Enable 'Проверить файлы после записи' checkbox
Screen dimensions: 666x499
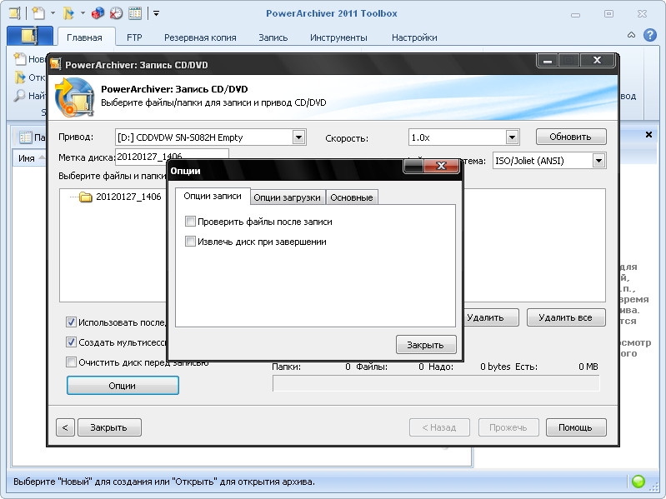click(191, 222)
